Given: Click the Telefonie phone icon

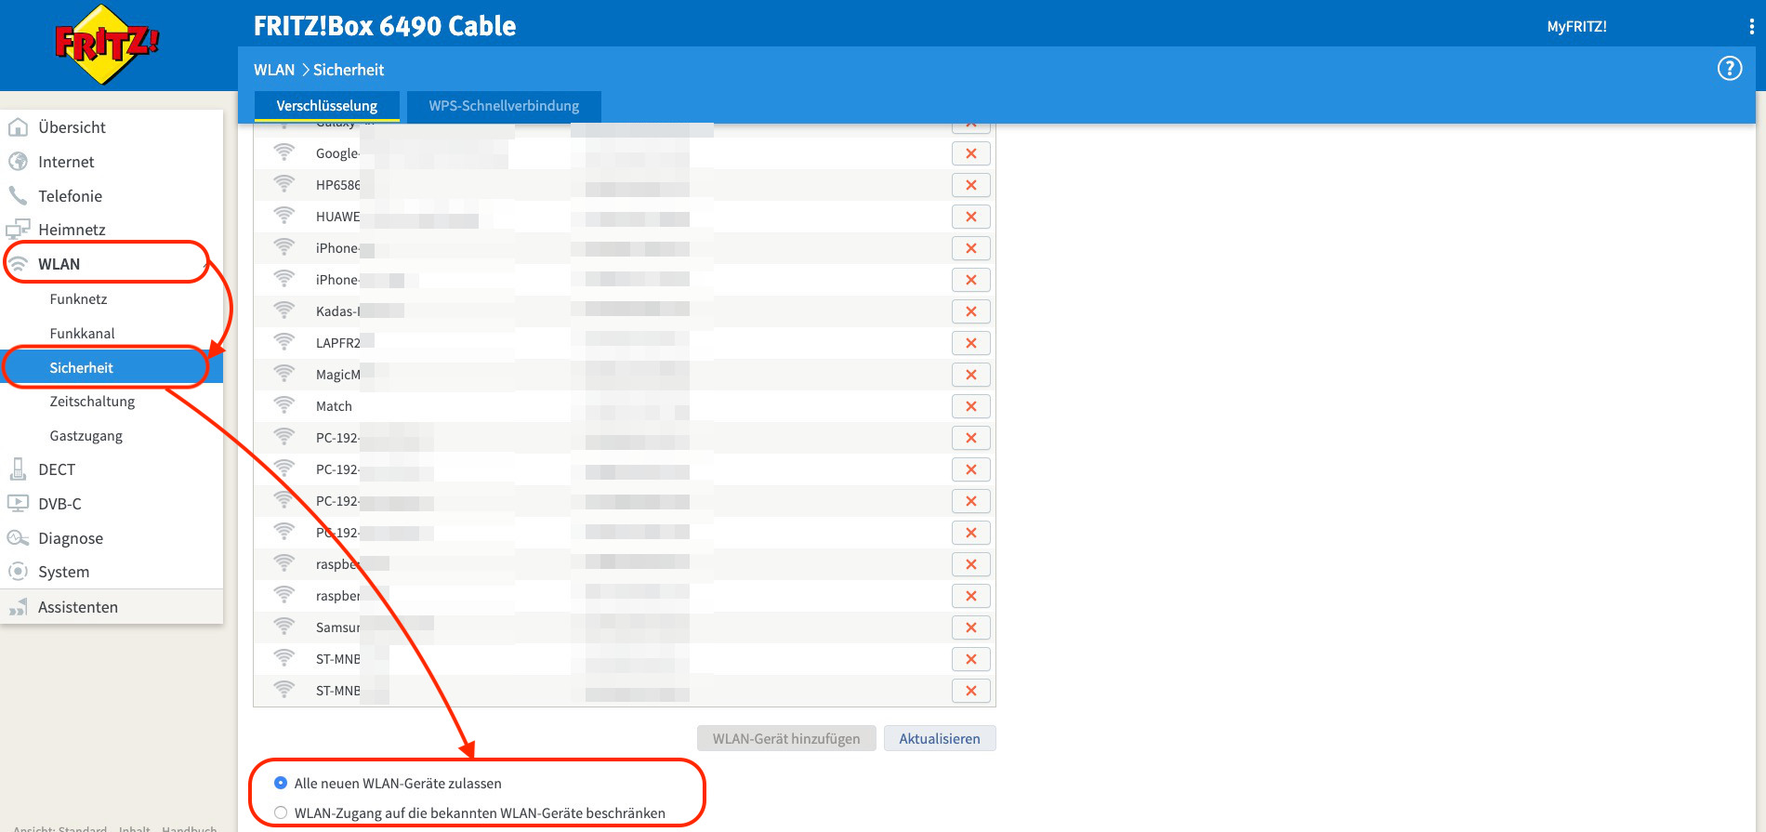Looking at the screenshot, I should click(18, 195).
